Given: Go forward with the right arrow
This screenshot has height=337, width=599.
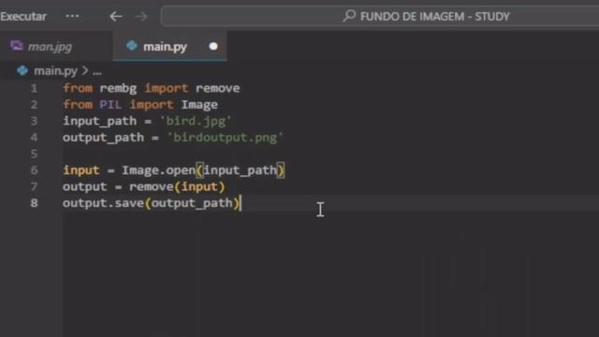Looking at the screenshot, I should coord(141,17).
